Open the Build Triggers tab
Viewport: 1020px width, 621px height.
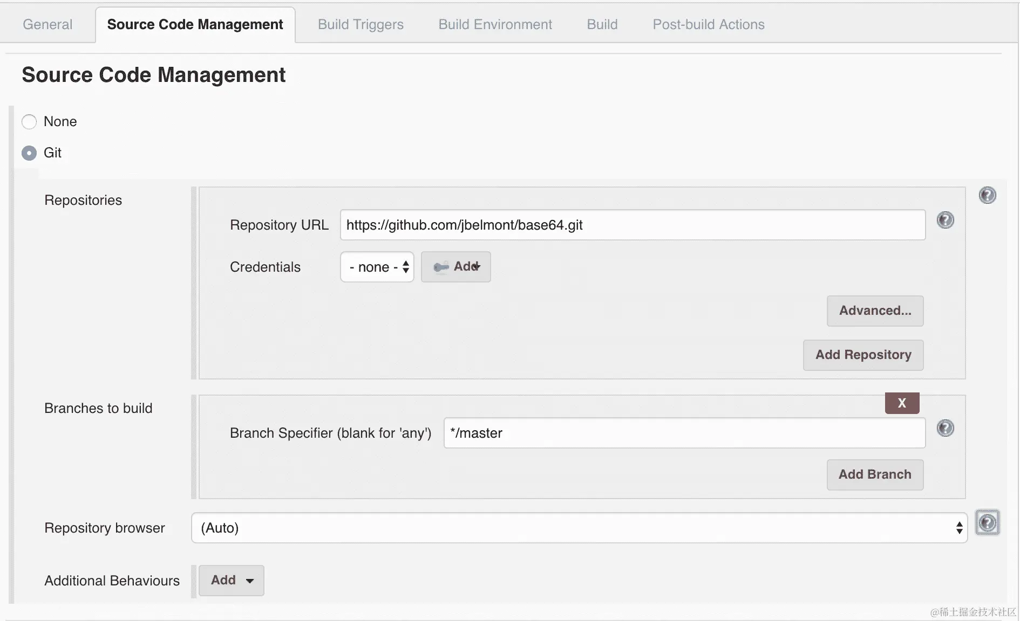(361, 24)
